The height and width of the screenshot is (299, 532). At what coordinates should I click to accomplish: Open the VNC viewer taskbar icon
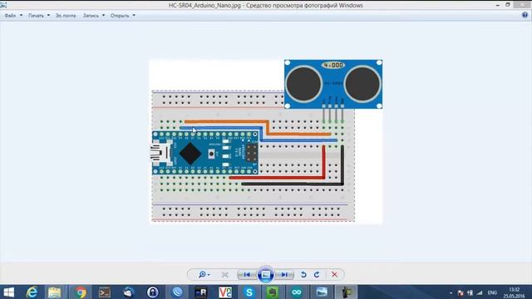click(x=225, y=292)
